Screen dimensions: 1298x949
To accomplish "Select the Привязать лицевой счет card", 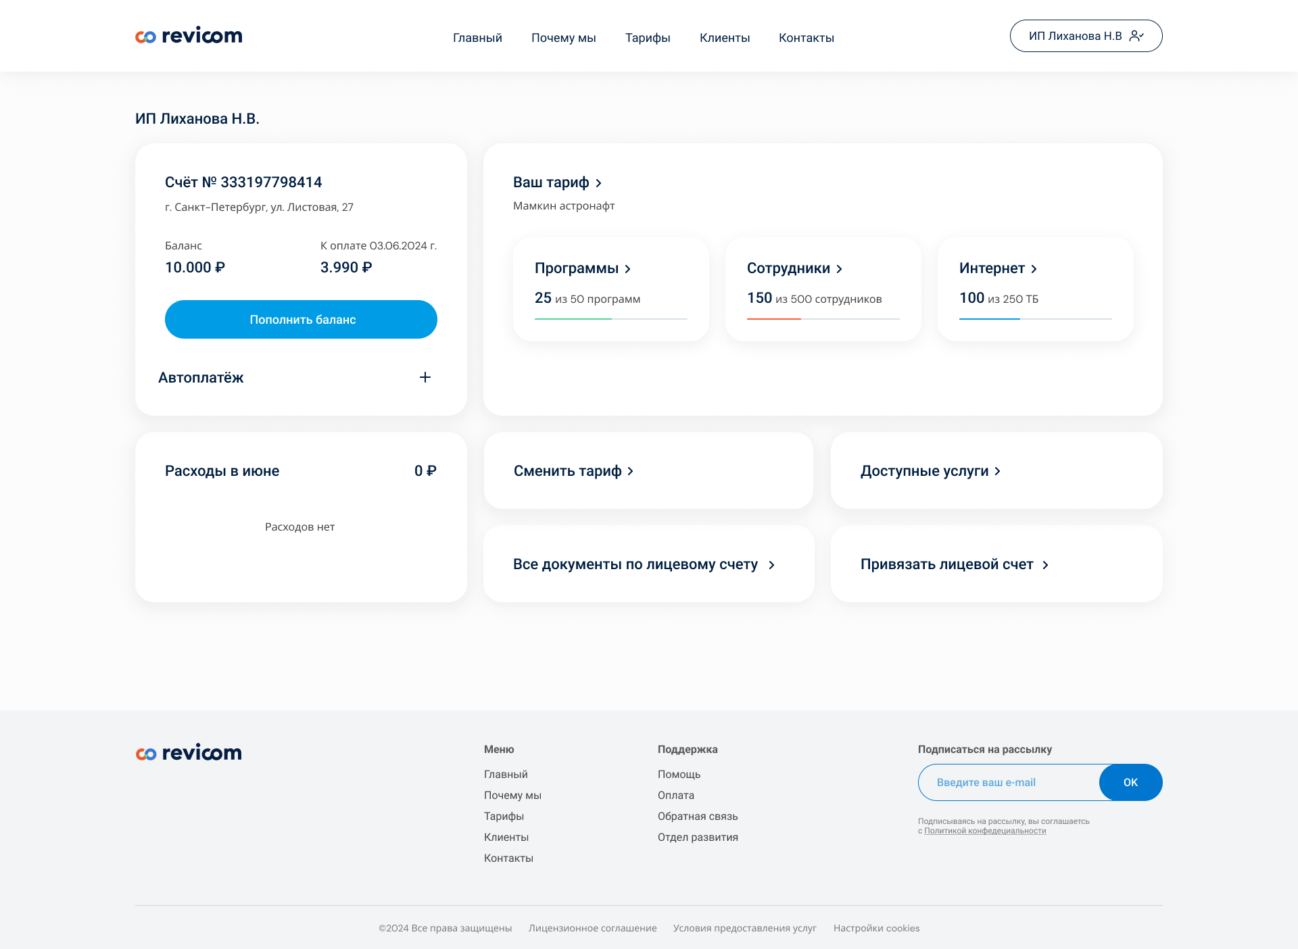I will pyautogui.click(x=996, y=564).
